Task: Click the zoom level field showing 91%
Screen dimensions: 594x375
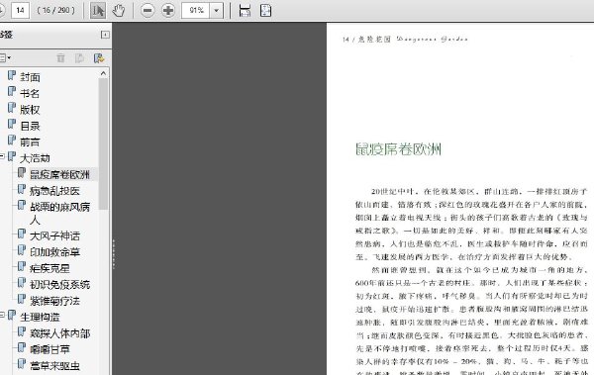Action: coord(195,11)
